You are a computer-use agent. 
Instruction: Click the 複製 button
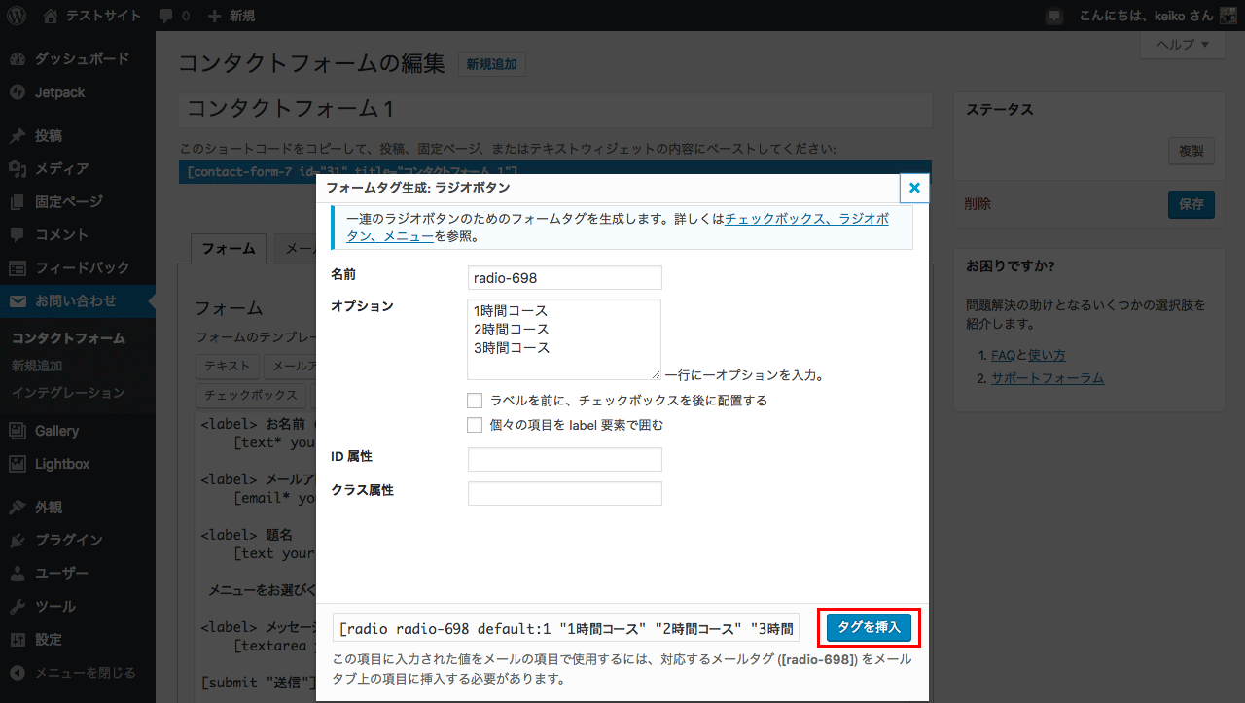(1192, 151)
